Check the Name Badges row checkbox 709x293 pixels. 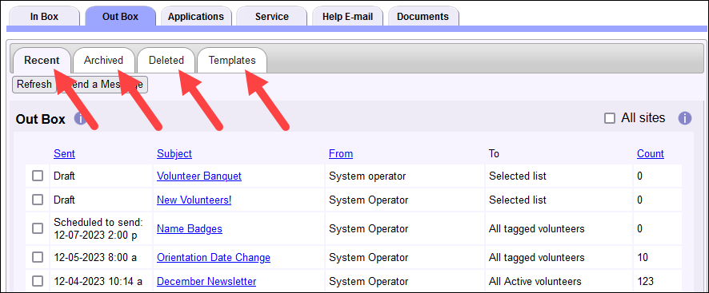(x=38, y=229)
